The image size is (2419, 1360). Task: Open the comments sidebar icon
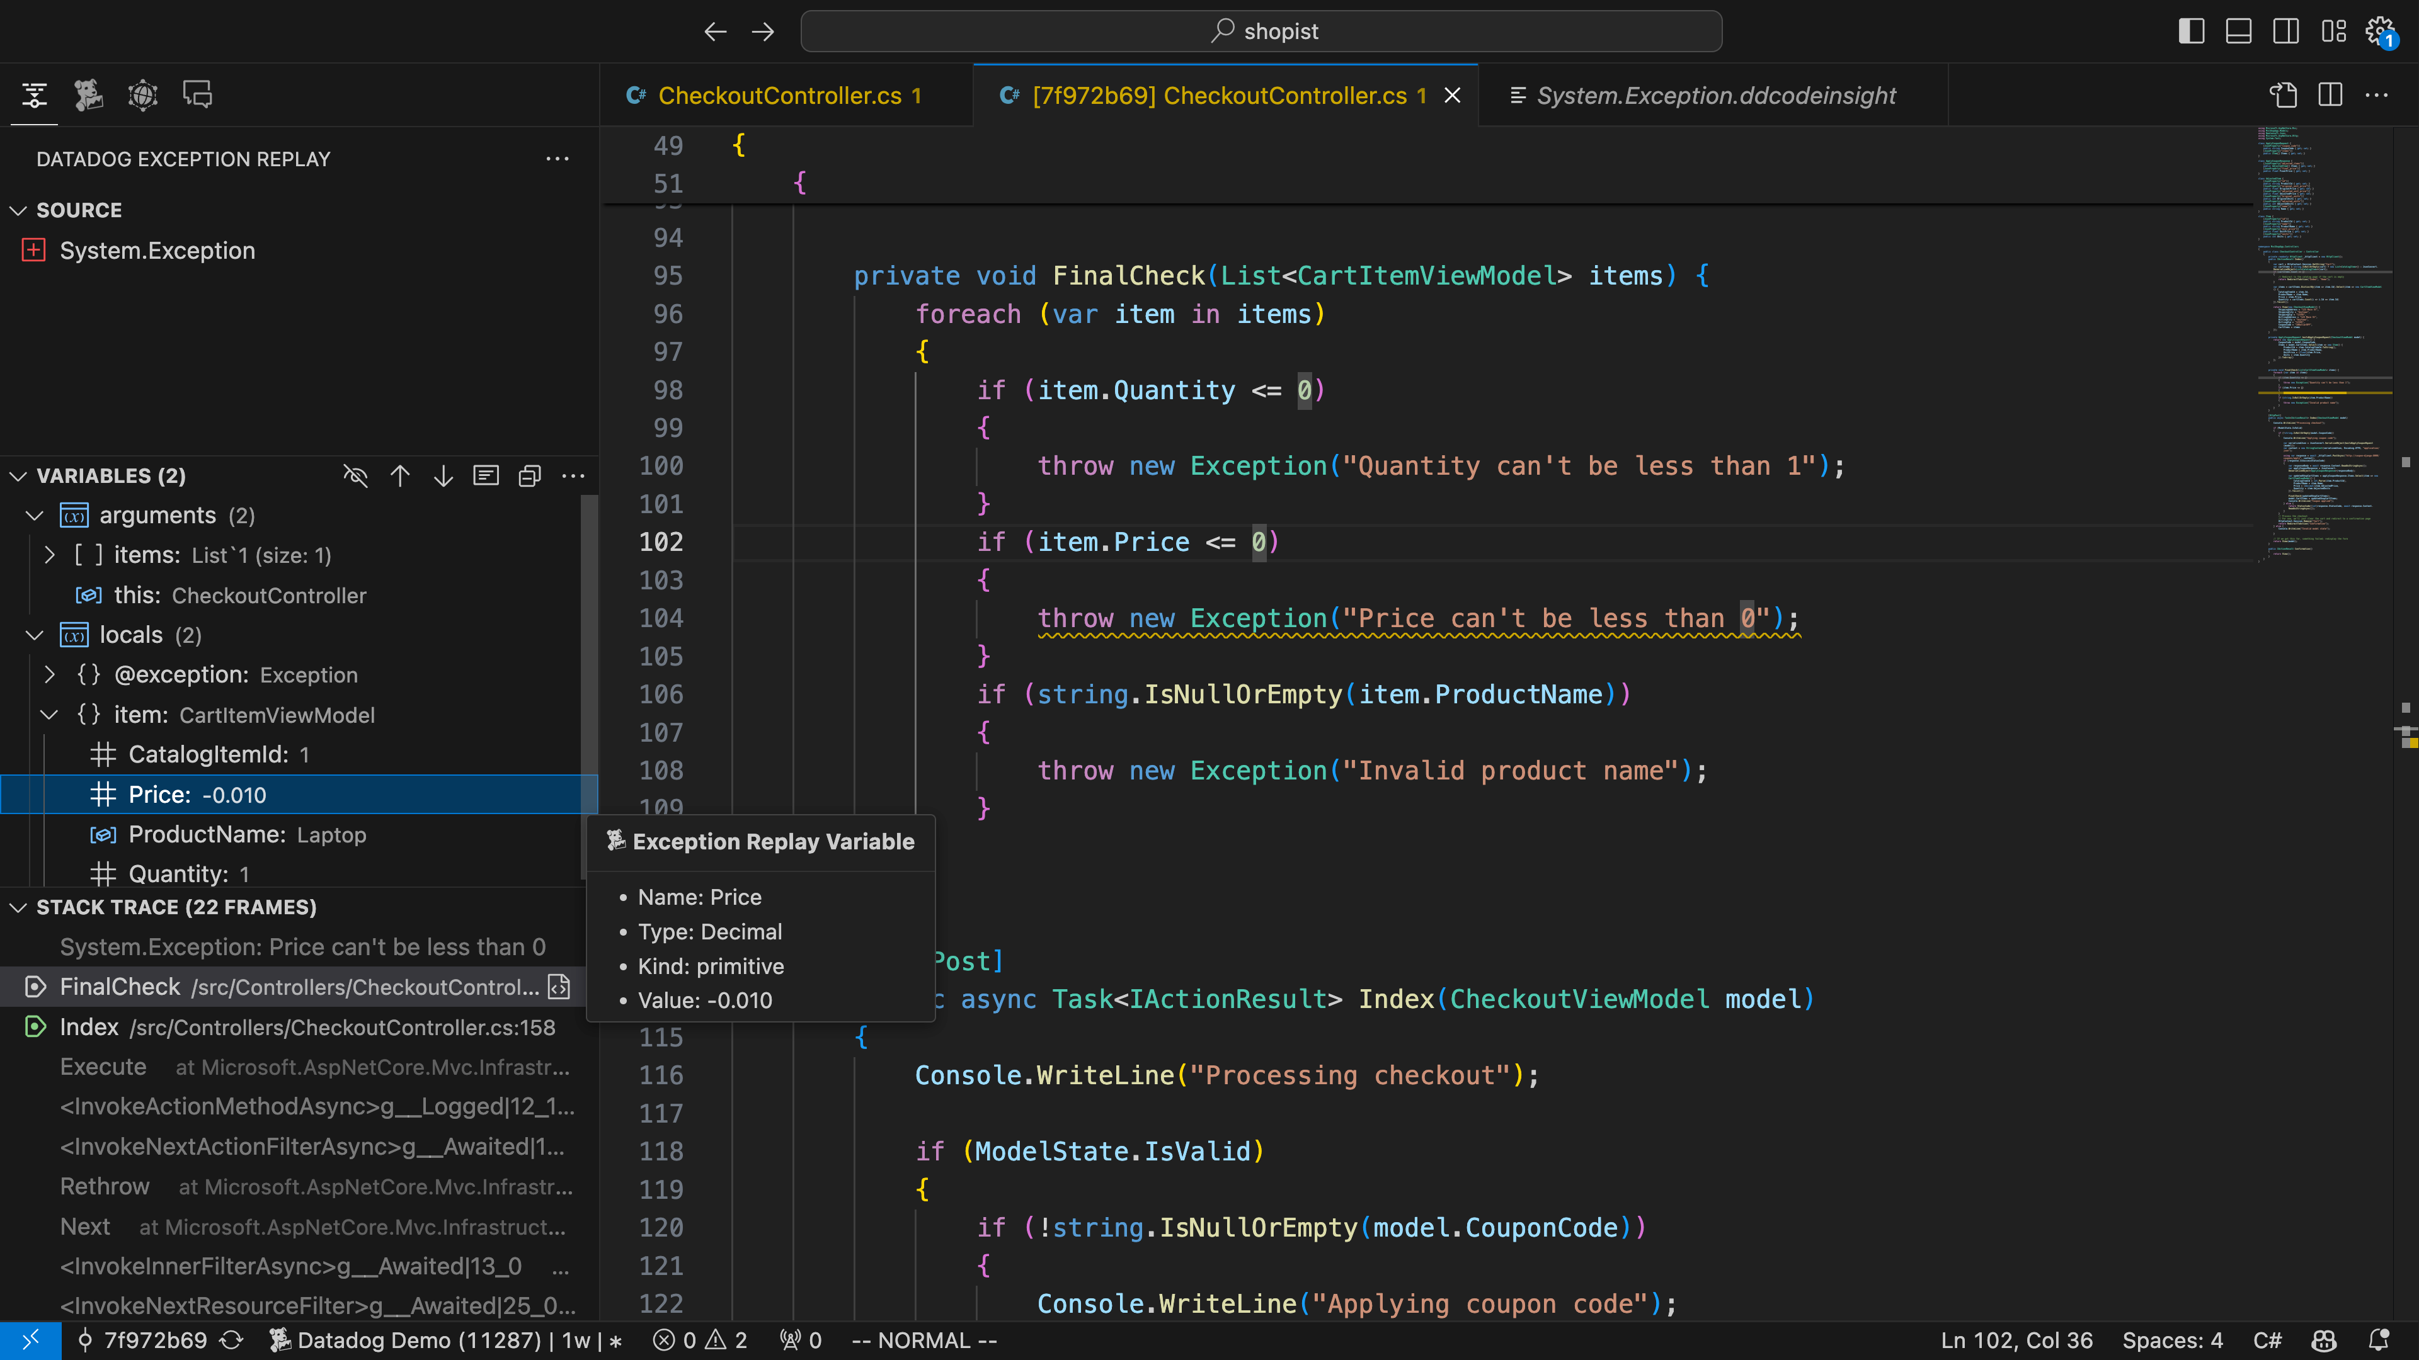197,94
